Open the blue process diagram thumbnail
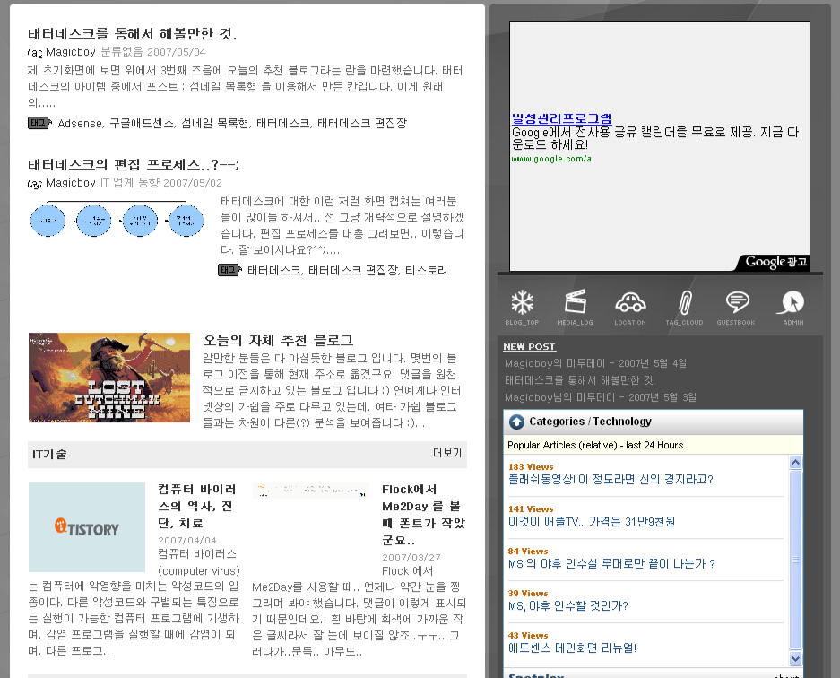 117,219
